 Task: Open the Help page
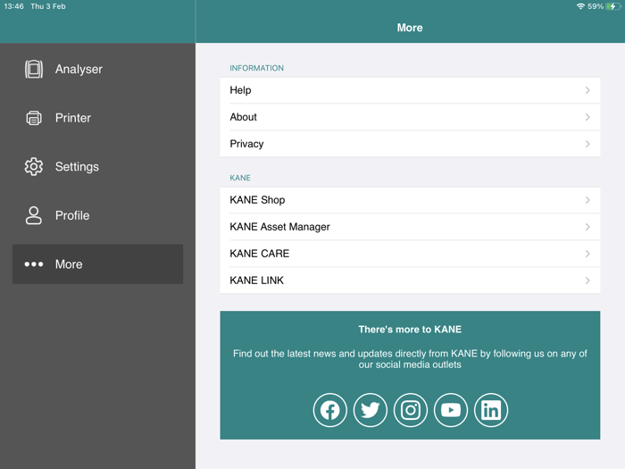pos(410,90)
